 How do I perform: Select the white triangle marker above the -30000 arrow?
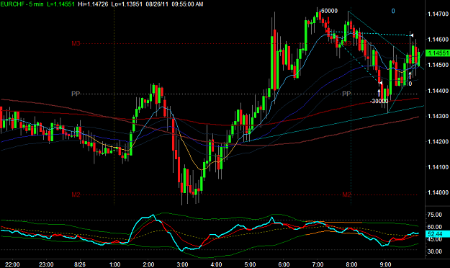[x=381, y=83]
